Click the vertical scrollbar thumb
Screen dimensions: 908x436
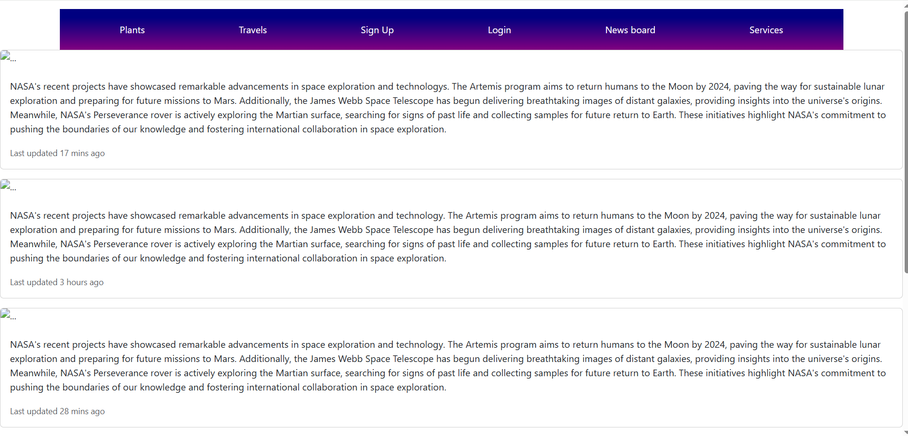(906, 141)
